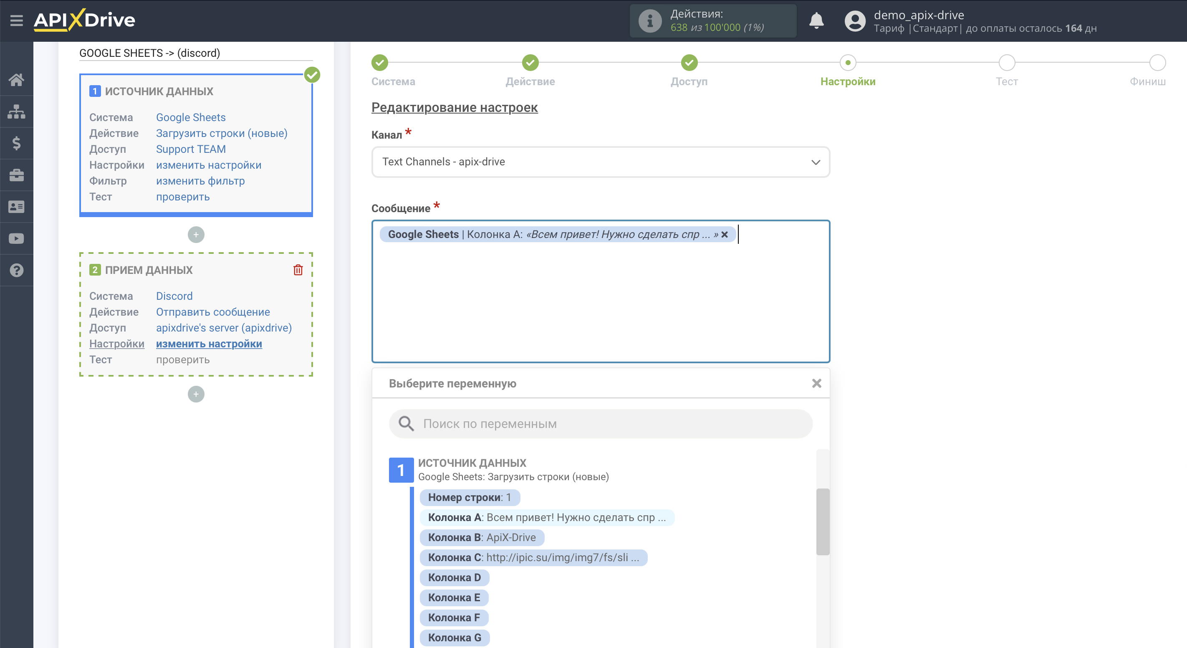The height and width of the screenshot is (648, 1187).
Task: Go to home in sidebar
Action: click(x=17, y=80)
